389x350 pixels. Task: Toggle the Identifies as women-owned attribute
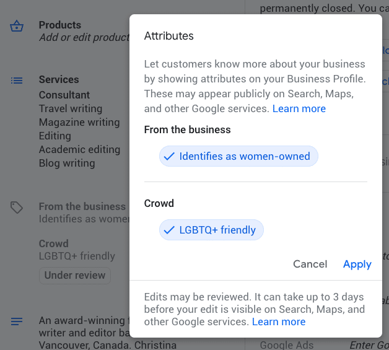point(238,156)
